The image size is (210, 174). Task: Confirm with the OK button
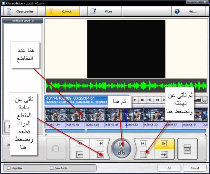(x=169, y=168)
